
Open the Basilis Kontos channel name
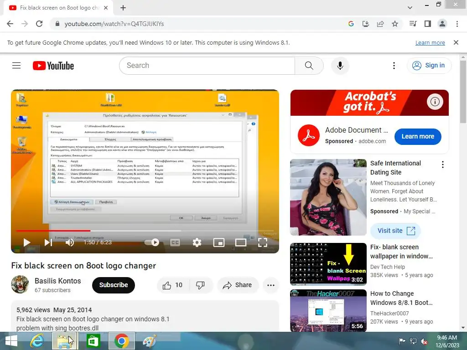tap(58, 281)
